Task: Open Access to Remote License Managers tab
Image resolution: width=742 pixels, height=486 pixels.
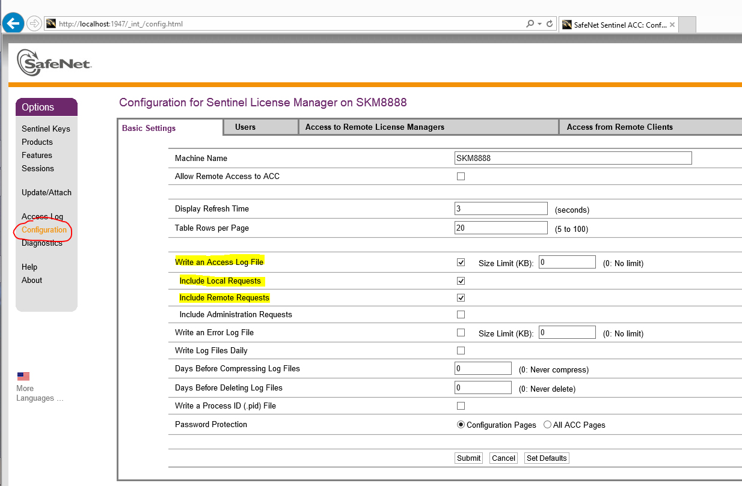Action: coord(375,127)
